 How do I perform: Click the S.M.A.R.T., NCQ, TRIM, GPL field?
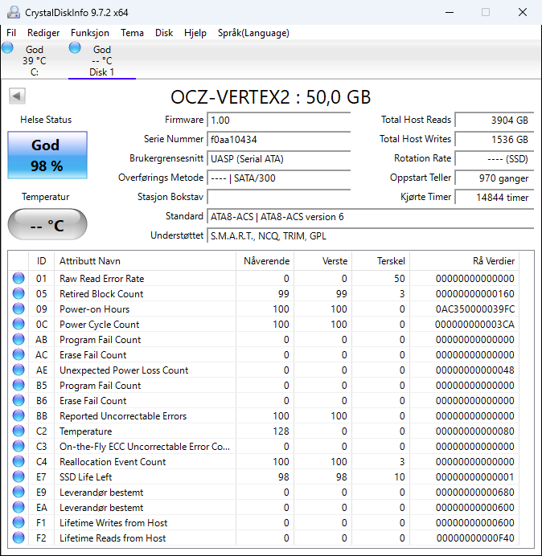[370, 235]
